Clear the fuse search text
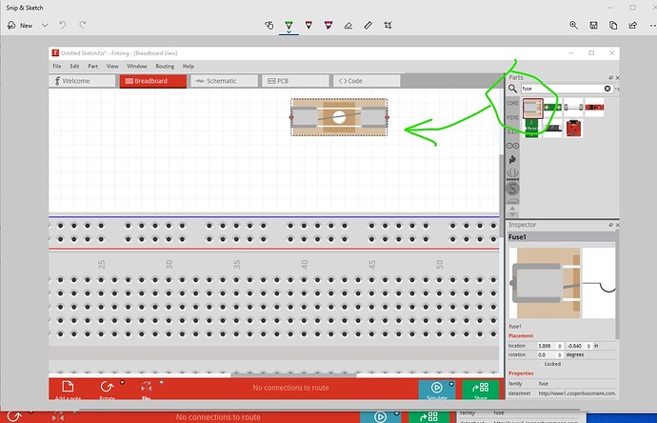Image resolution: width=657 pixels, height=423 pixels. pos(607,89)
